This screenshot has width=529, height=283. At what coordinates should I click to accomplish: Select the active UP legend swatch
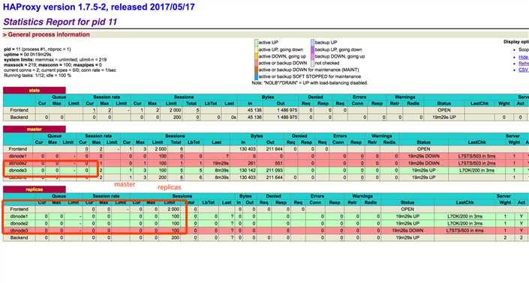point(256,43)
